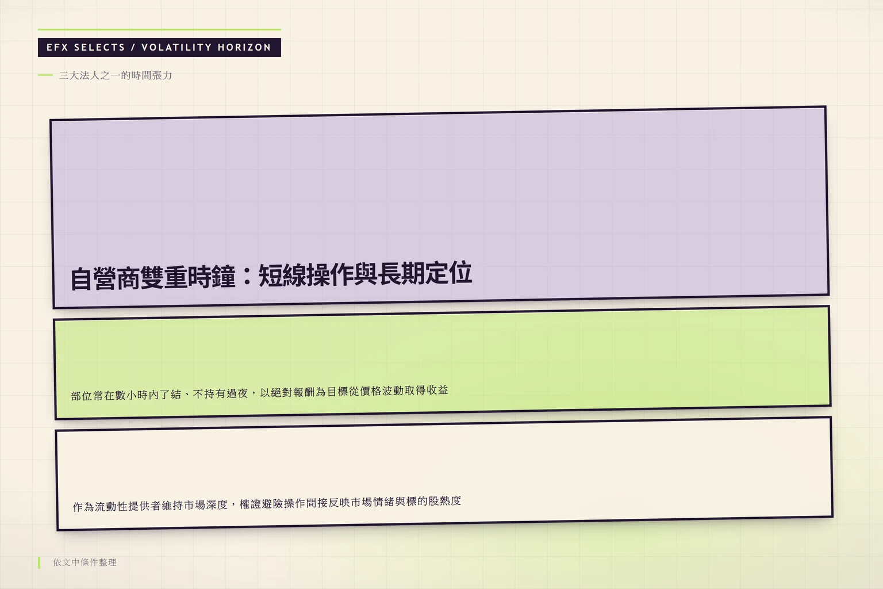Image resolution: width=883 pixels, height=589 pixels.
Task: Click the EFX SELECTS / VOLATILITY HORIZON label
Action: click(159, 47)
